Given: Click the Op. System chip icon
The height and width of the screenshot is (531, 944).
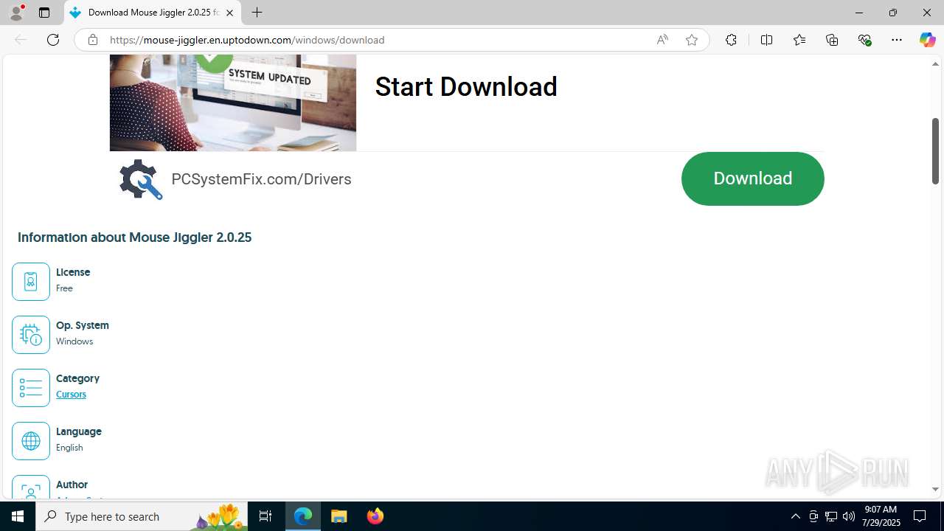Looking at the screenshot, I should click(x=31, y=334).
